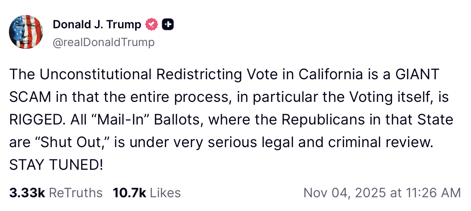Click the STAY TUNED! line

(x=56, y=166)
